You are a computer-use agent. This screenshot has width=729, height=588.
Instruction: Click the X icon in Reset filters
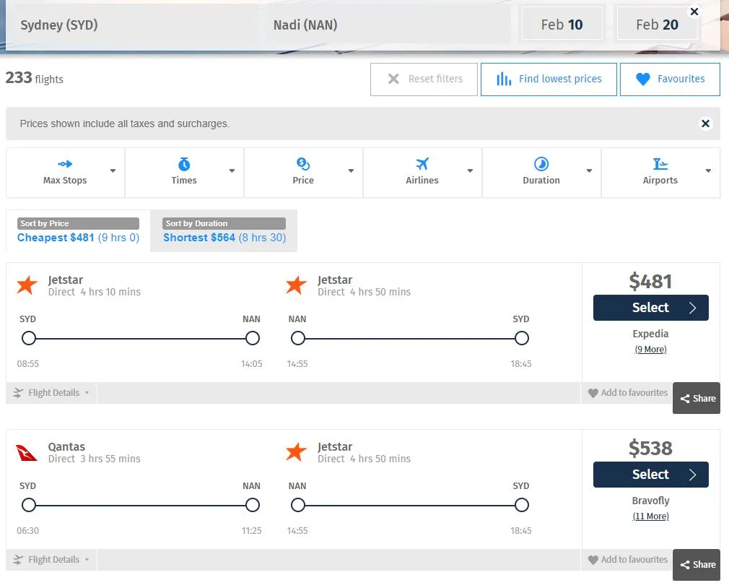tap(393, 79)
